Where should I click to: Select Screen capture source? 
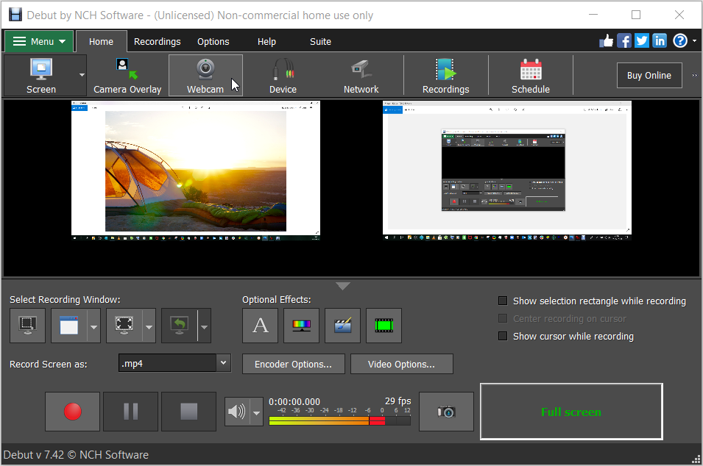(x=40, y=75)
